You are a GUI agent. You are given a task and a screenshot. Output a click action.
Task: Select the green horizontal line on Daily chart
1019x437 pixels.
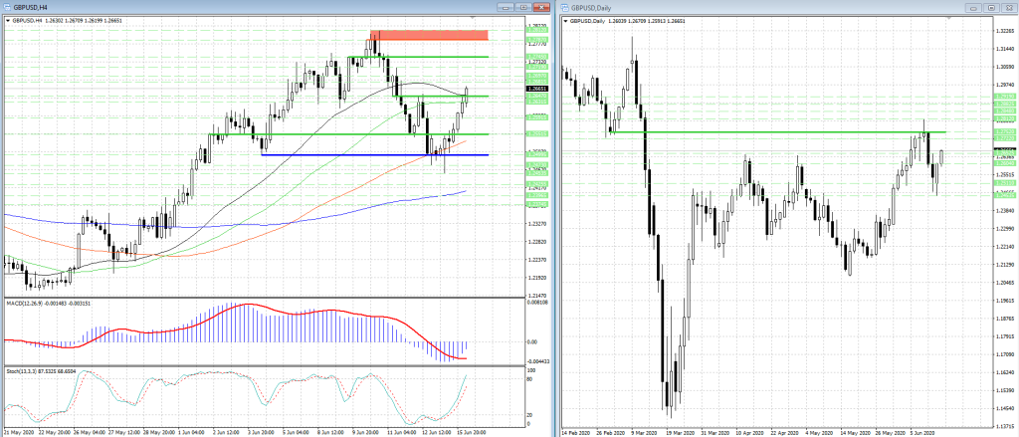coord(776,132)
